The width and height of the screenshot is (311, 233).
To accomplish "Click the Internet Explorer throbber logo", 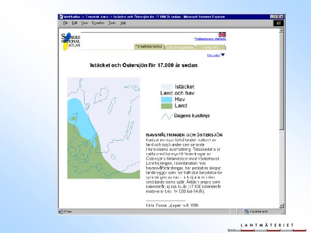I will [x=278, y=23].
